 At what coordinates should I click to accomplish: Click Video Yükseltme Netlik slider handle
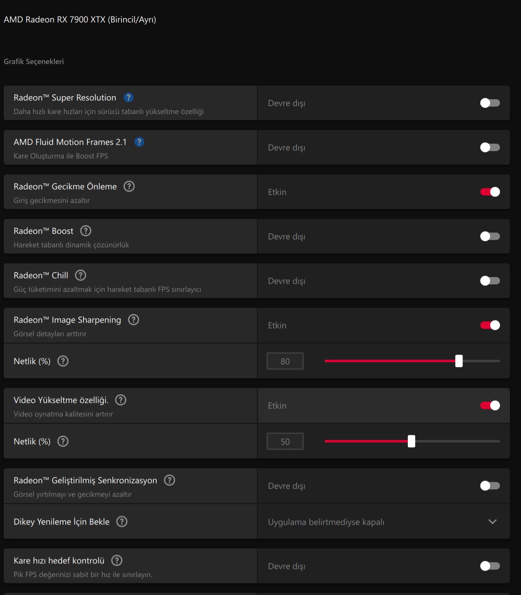pos(412,441)
